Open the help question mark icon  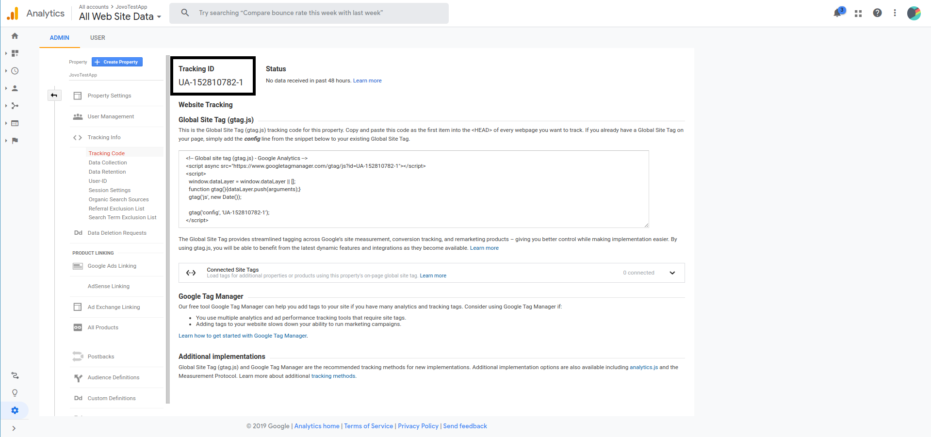pyautogui.click(x=877, y=13)
